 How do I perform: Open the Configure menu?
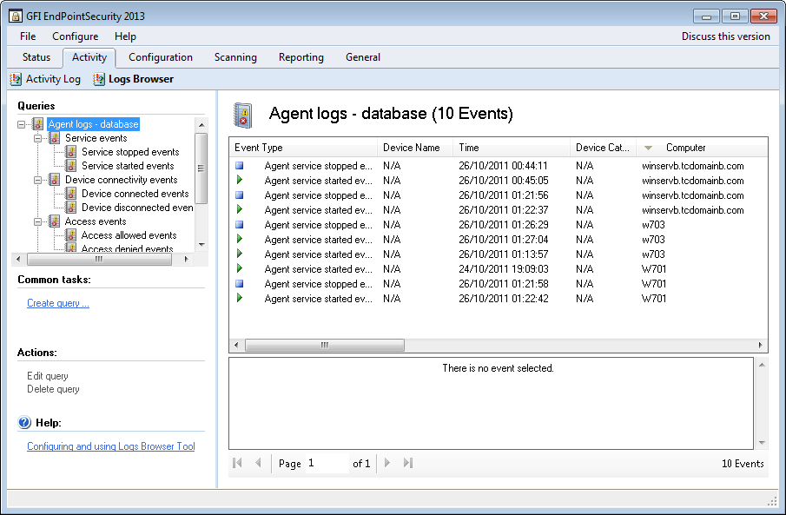point(75,36)
